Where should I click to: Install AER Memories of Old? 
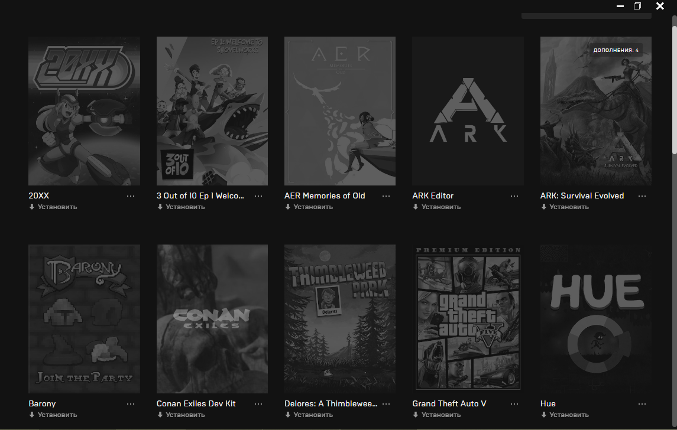tap(309, 207)
